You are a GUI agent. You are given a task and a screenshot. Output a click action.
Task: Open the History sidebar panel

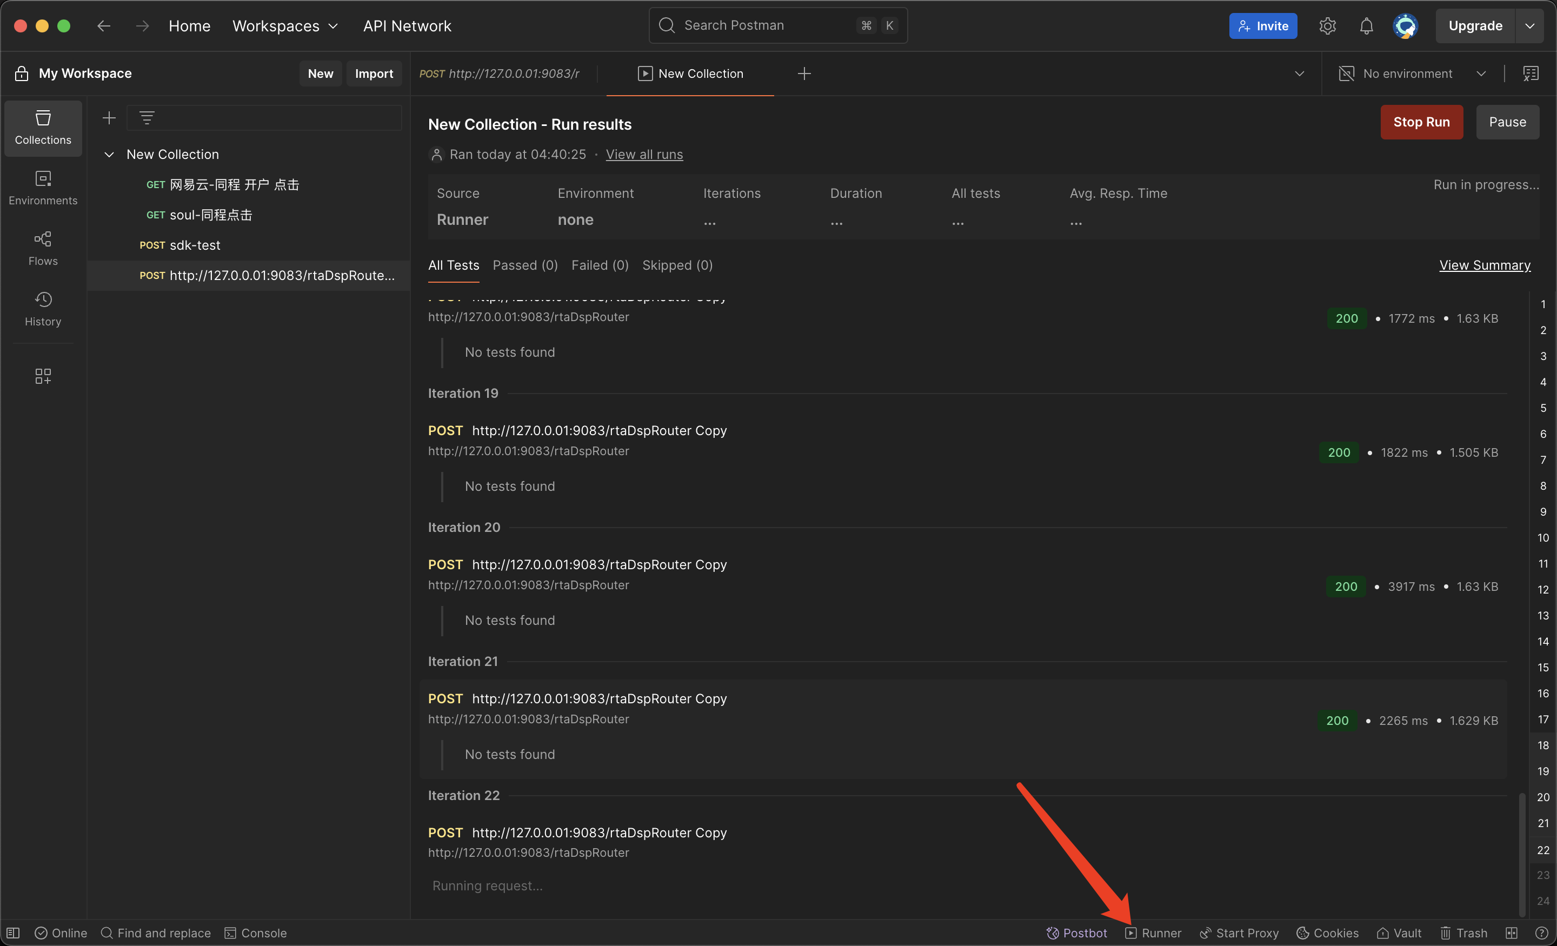43,309
